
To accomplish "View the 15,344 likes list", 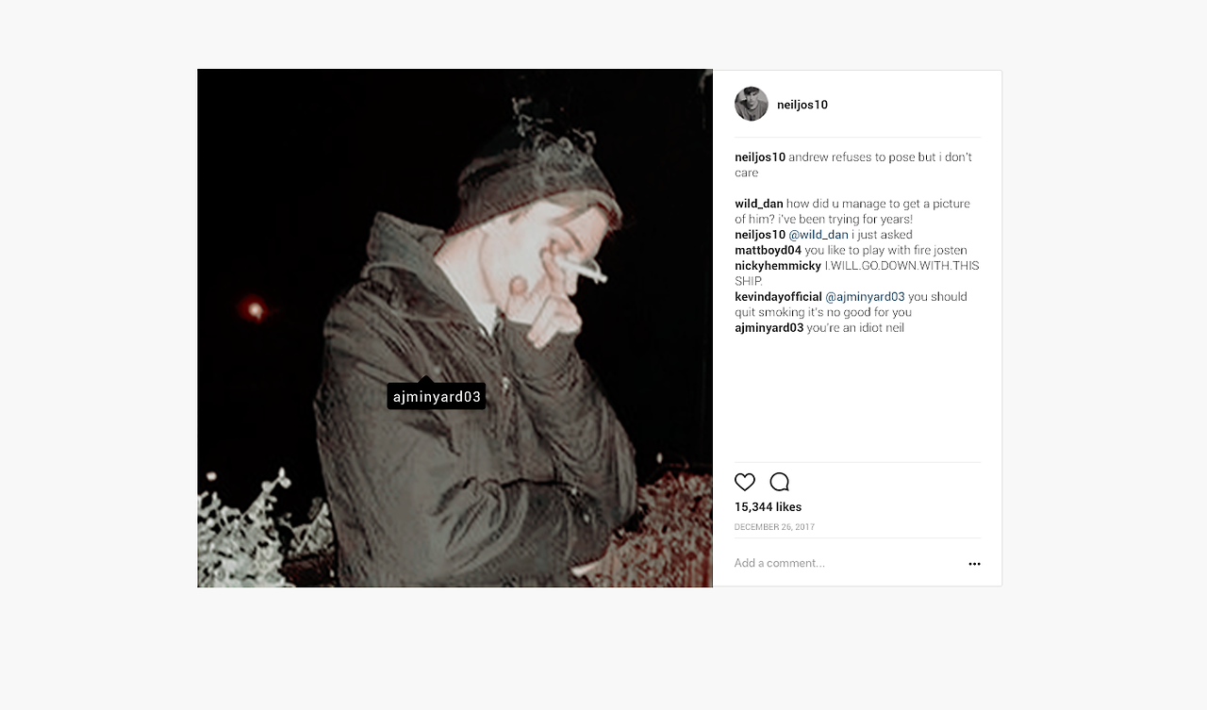I will tap(769, 507).
